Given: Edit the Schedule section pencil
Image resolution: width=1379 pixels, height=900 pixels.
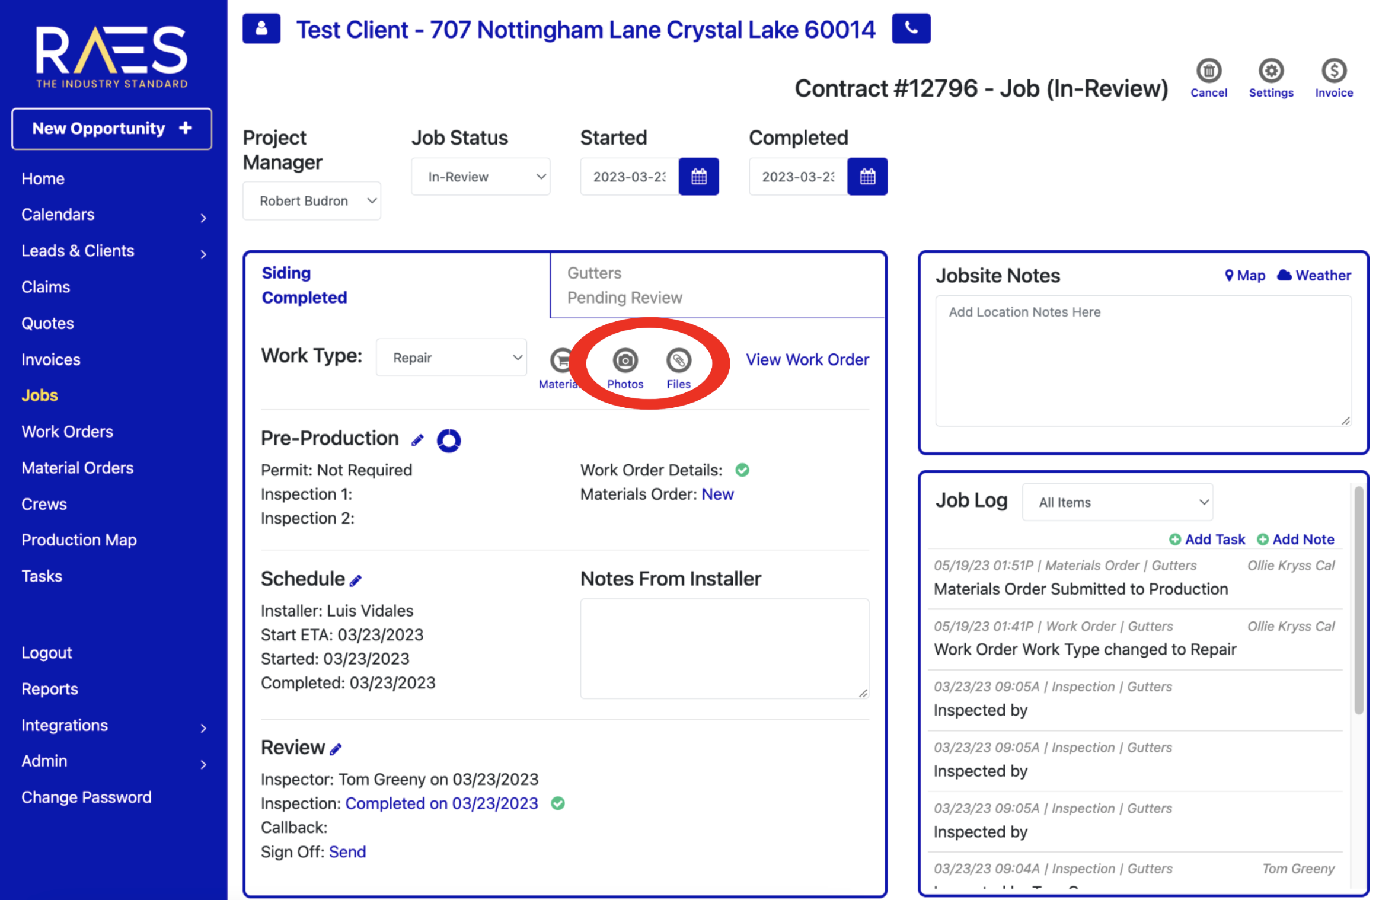Looking at the screenshot, I should point(356,581).
